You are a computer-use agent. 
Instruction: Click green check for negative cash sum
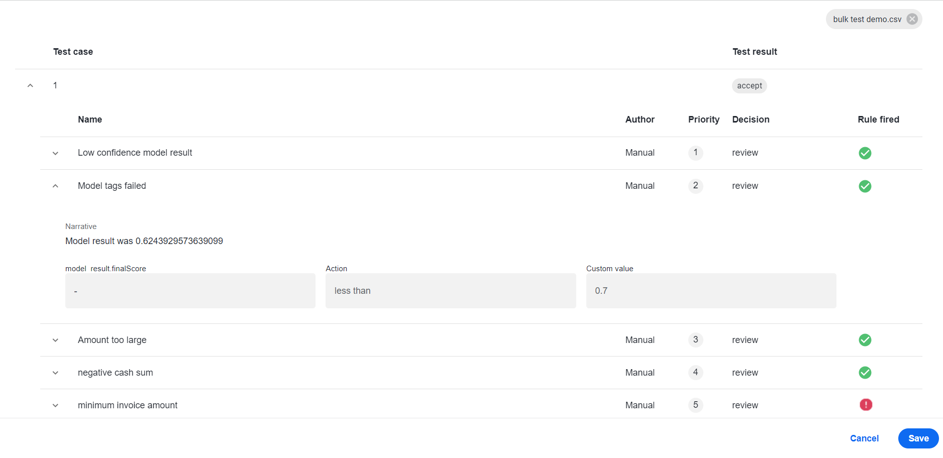pyautogui.click(x=865, y=373)
